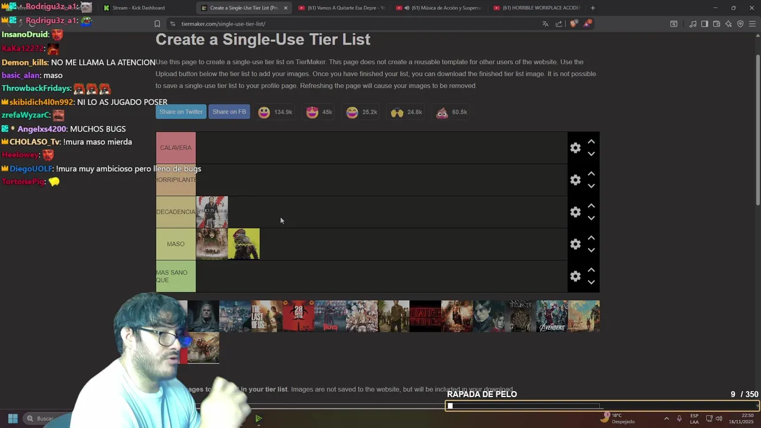
Task: Move HORRIPILANTE tier down with arrow
Action: tap(591, 186)
